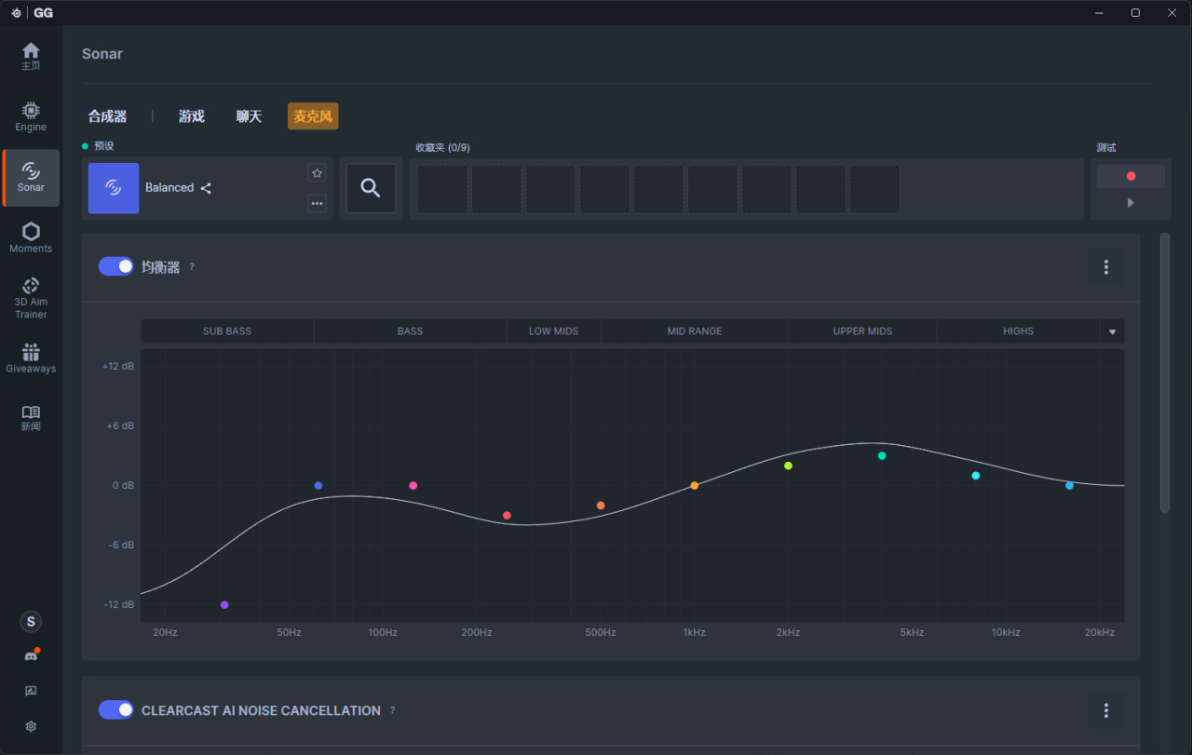Show help for 均衡器
The image size is (1192, 755).
point(192,267)
